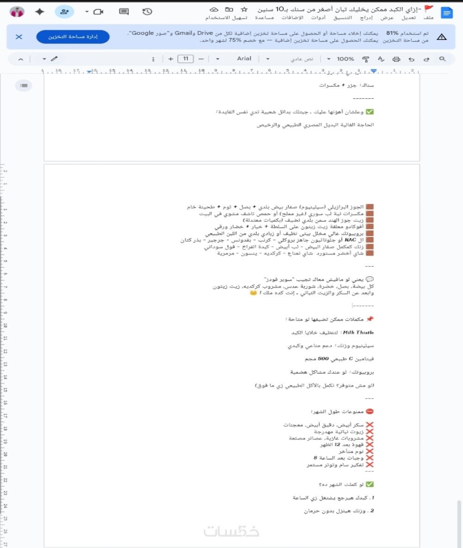Click the document title text
The width and height of the screenshot is (463, 548).
coord(339,9)
